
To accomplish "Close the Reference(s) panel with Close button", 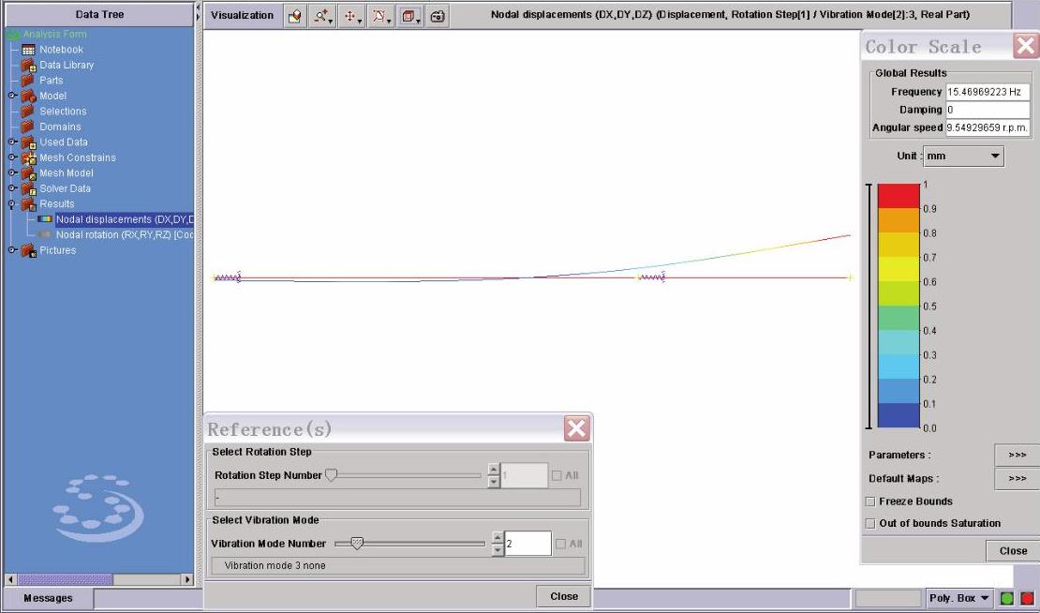I will click(563, 596).
